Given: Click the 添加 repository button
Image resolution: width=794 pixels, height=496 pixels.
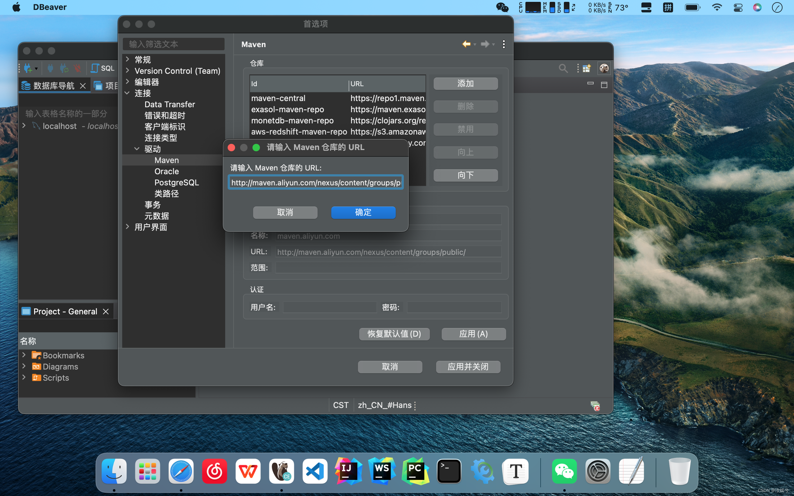Looking at the screenshot, I should coord(466,84).
